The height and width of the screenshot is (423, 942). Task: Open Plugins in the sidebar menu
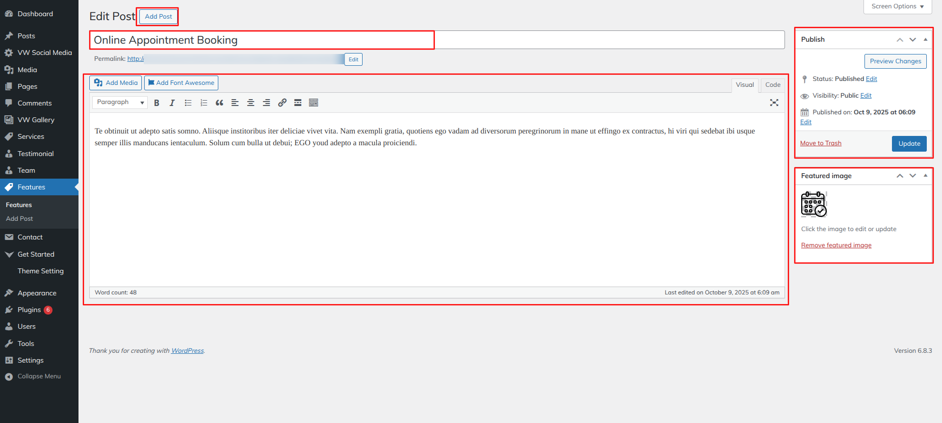coord(29,310)
